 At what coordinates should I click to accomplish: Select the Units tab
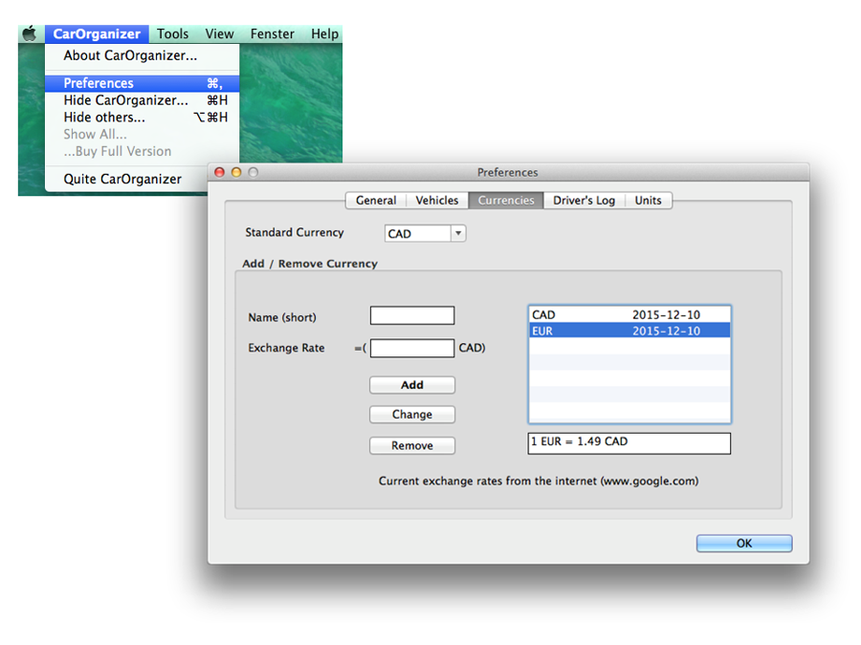point(648,201)
